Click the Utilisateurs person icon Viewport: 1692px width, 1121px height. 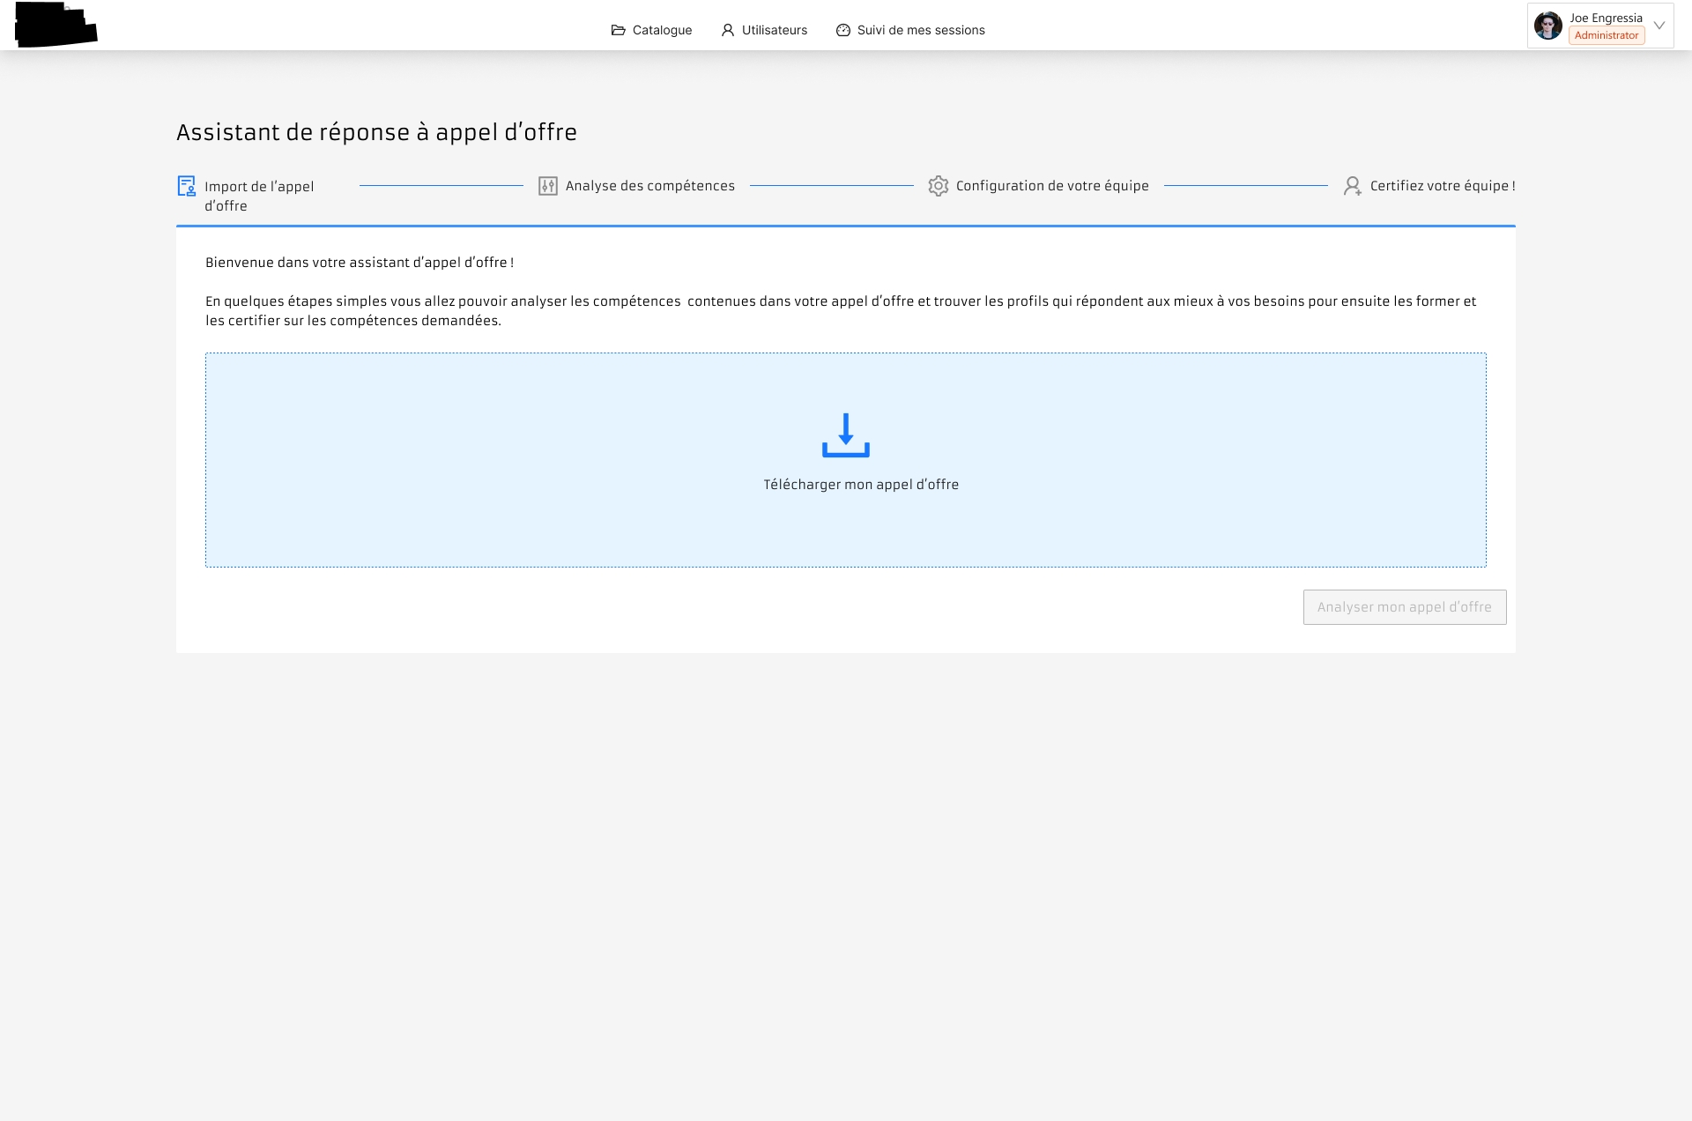tap(728, 30)
